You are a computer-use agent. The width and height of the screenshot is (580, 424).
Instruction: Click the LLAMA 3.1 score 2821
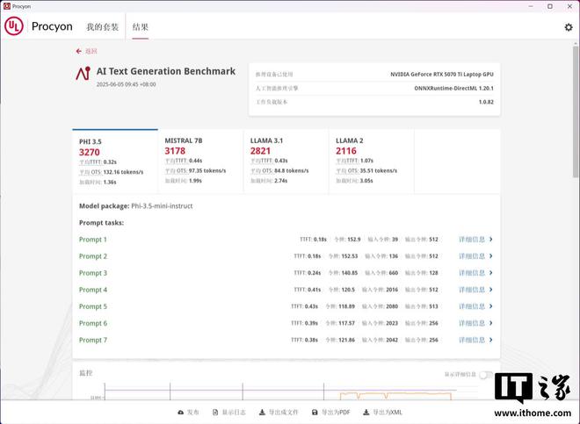pos(260,151)
